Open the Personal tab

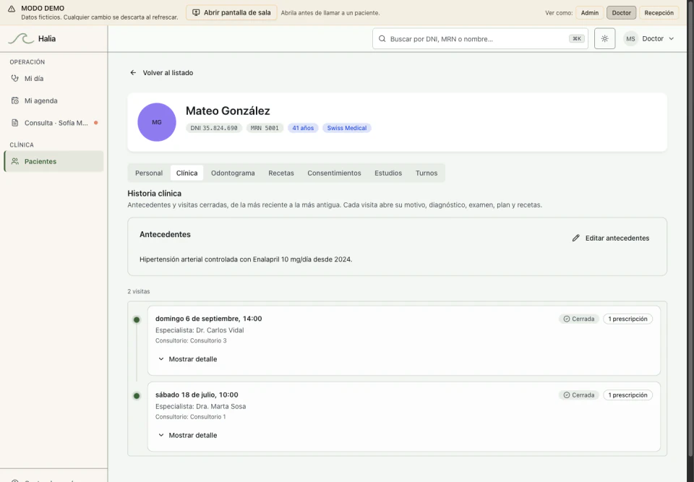(149, 173)
